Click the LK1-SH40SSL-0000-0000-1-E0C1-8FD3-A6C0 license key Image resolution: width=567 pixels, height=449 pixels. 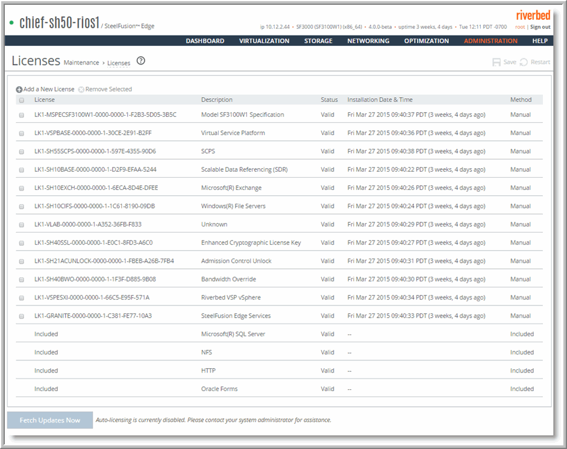click(x=93, y=242)
